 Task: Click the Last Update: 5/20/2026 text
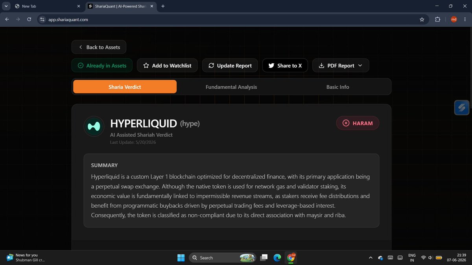coord(133,142)
